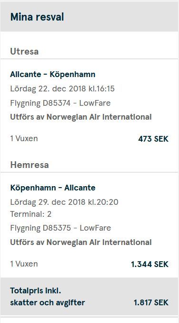Click the outbound Utförs av Norwegian Air International
Viewport: 179px width, 323px height.
click(x=81, y=117)
